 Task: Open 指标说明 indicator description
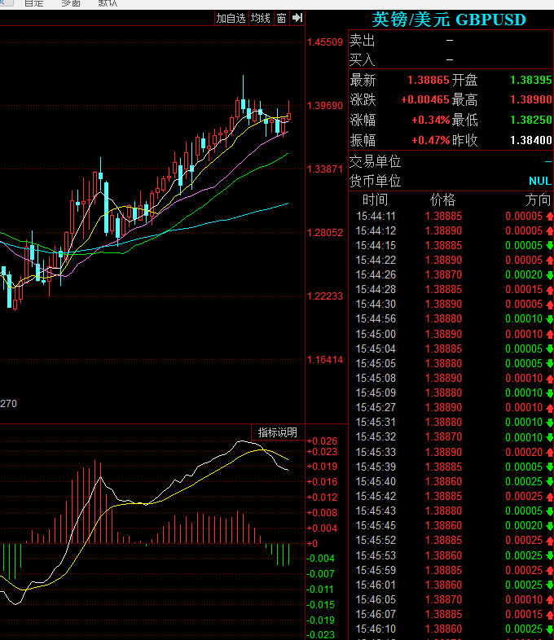click(x=278, y=432)
